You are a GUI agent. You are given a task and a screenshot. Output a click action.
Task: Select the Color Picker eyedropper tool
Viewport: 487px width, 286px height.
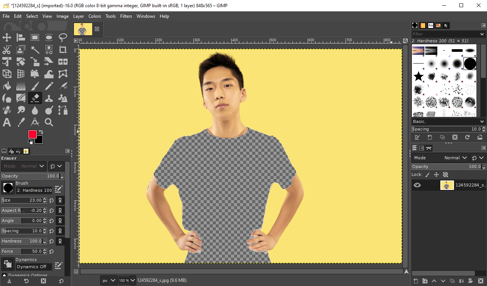pyautogui.click(x=21, y=122)
